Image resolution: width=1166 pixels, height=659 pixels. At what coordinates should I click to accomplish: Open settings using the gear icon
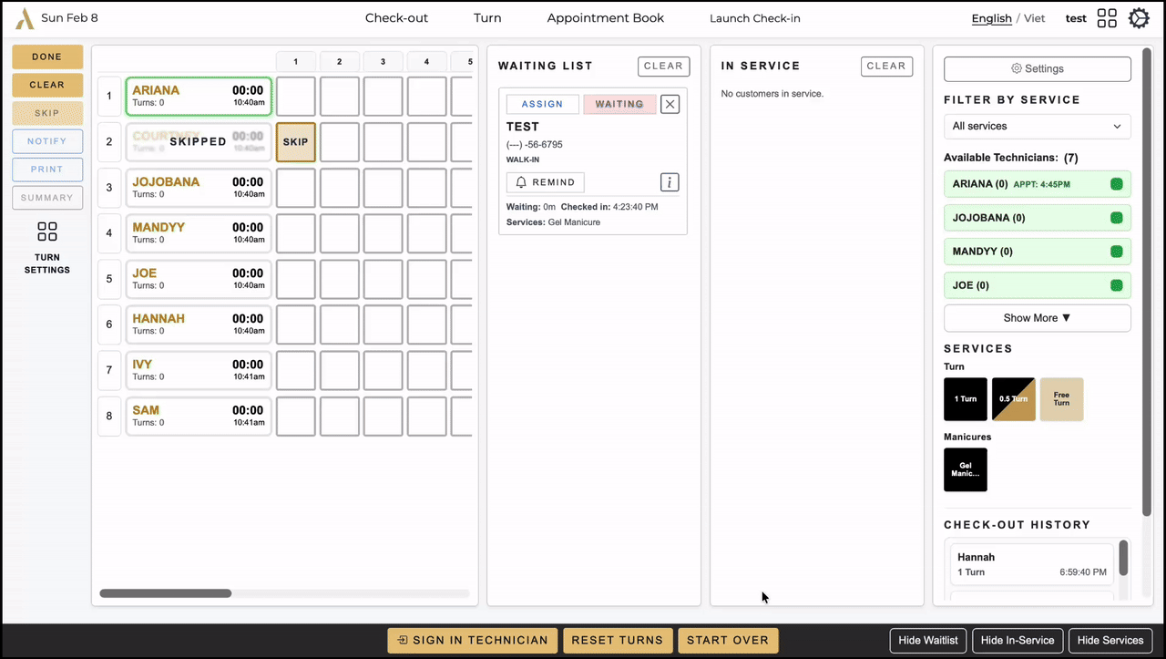pos(1139,17)
